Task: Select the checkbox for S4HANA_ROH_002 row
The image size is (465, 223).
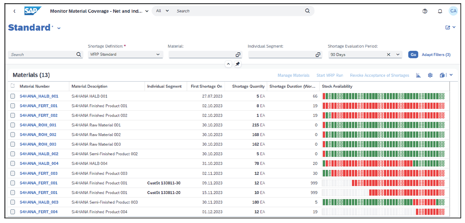Action: (x=12, y=134)
